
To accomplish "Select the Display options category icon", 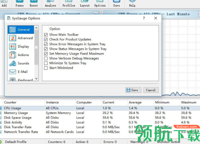I will pos(12,47).
